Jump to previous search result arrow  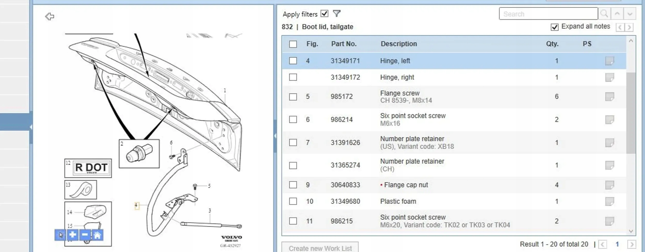(x=617, y=14)
